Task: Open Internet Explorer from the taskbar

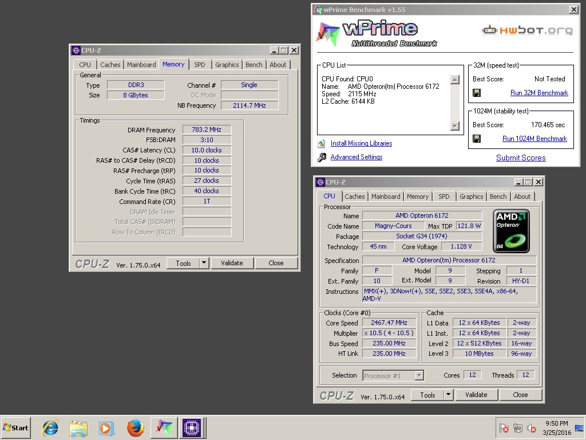Action: point(50,427)
